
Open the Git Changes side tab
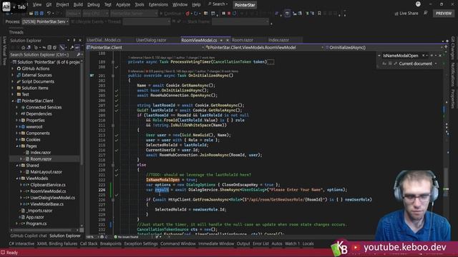click(x=453, y=48)
